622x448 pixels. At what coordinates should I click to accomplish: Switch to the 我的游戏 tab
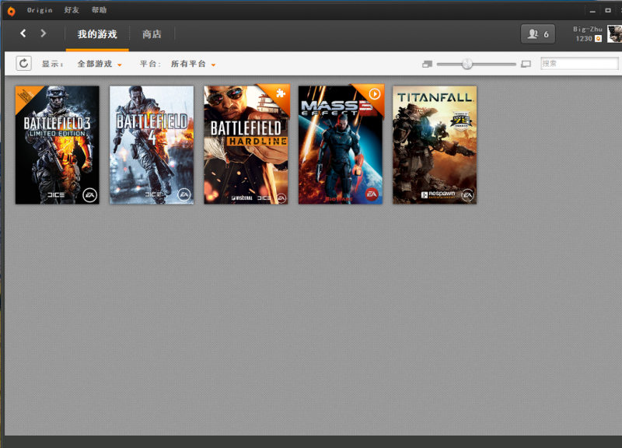coord(97,34)
